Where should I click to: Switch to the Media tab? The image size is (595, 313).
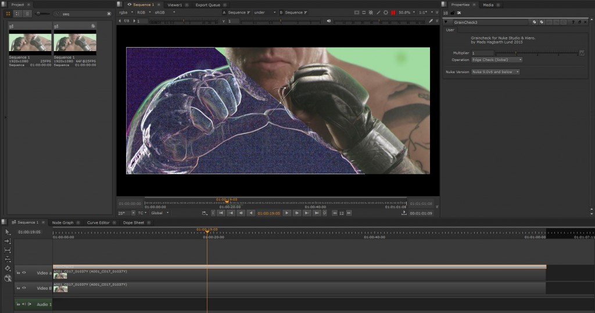(488, 4)
